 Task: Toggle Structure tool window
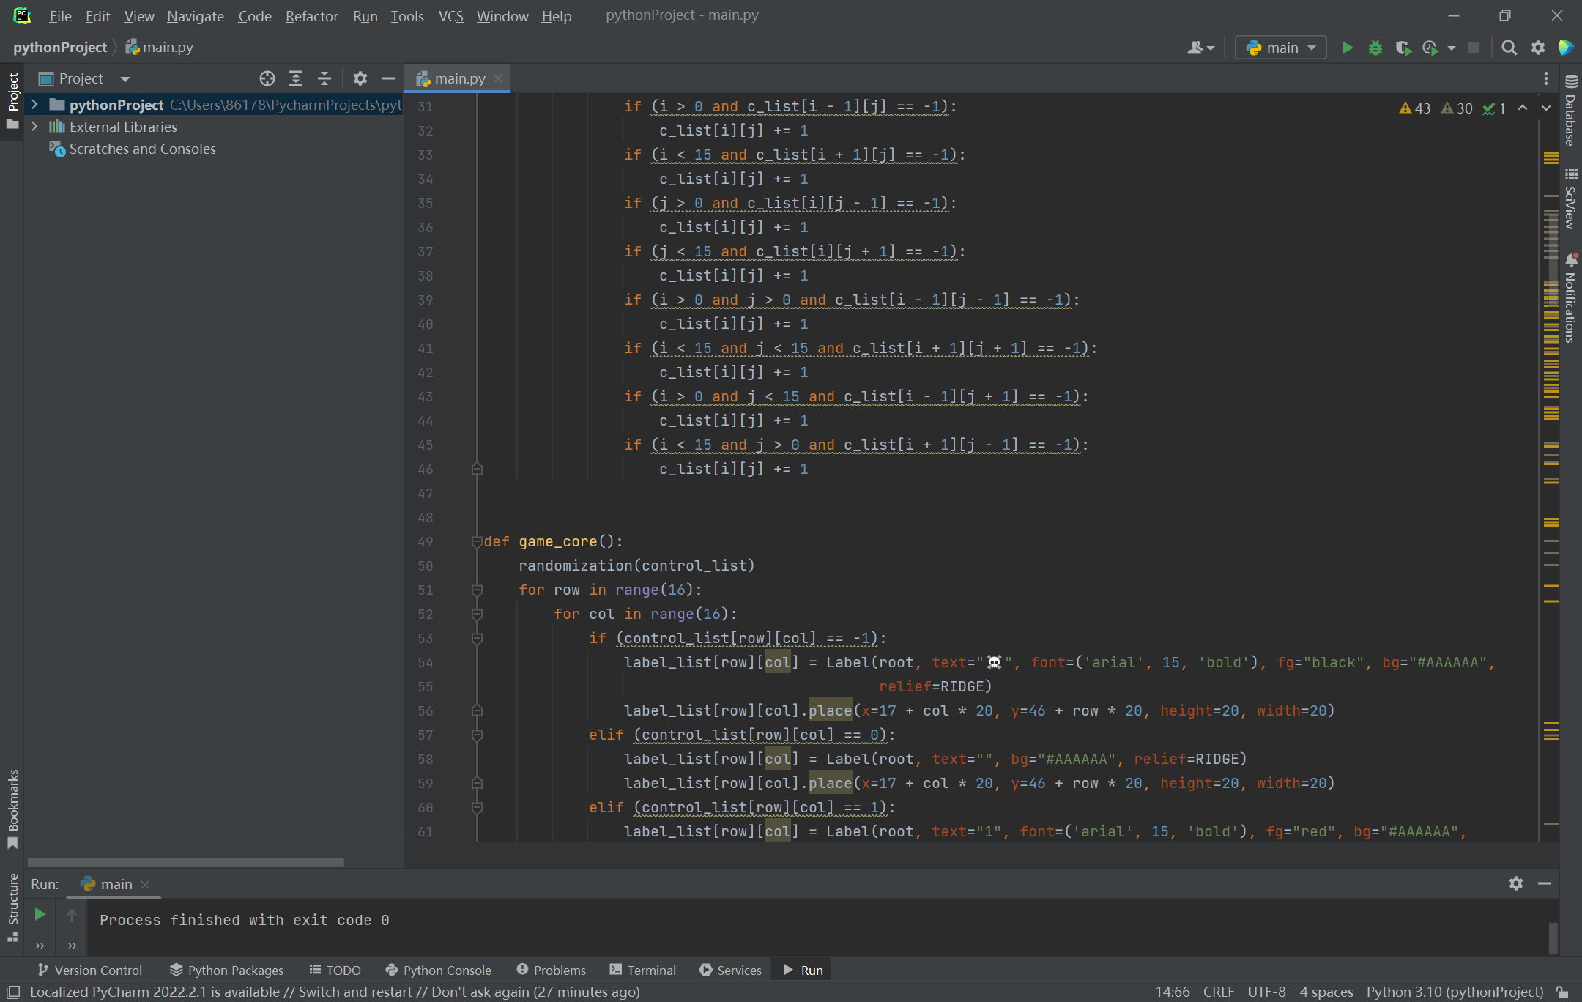pyautogui.click(x=12, y=907)
